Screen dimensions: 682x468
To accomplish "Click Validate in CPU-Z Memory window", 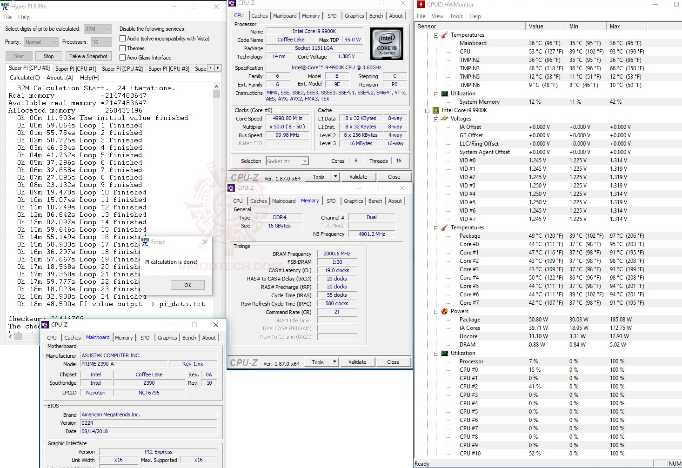I will 357,362.
